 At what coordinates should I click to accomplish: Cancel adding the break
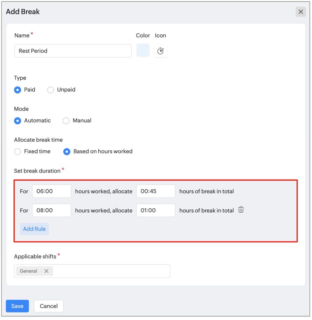49,306
